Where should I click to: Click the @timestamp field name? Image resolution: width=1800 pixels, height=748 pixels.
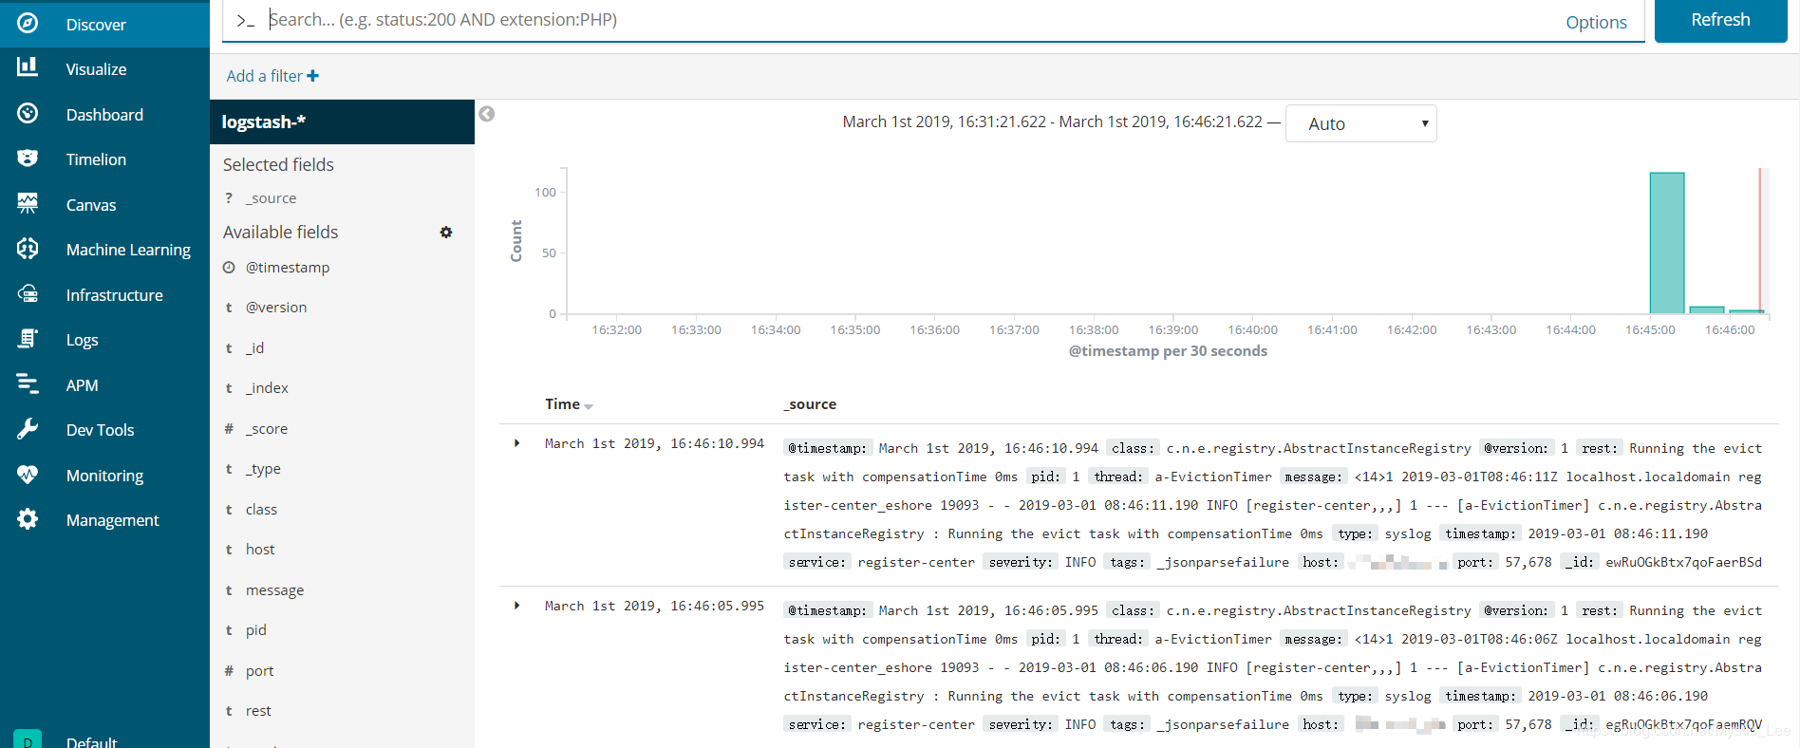pos(288,268)
